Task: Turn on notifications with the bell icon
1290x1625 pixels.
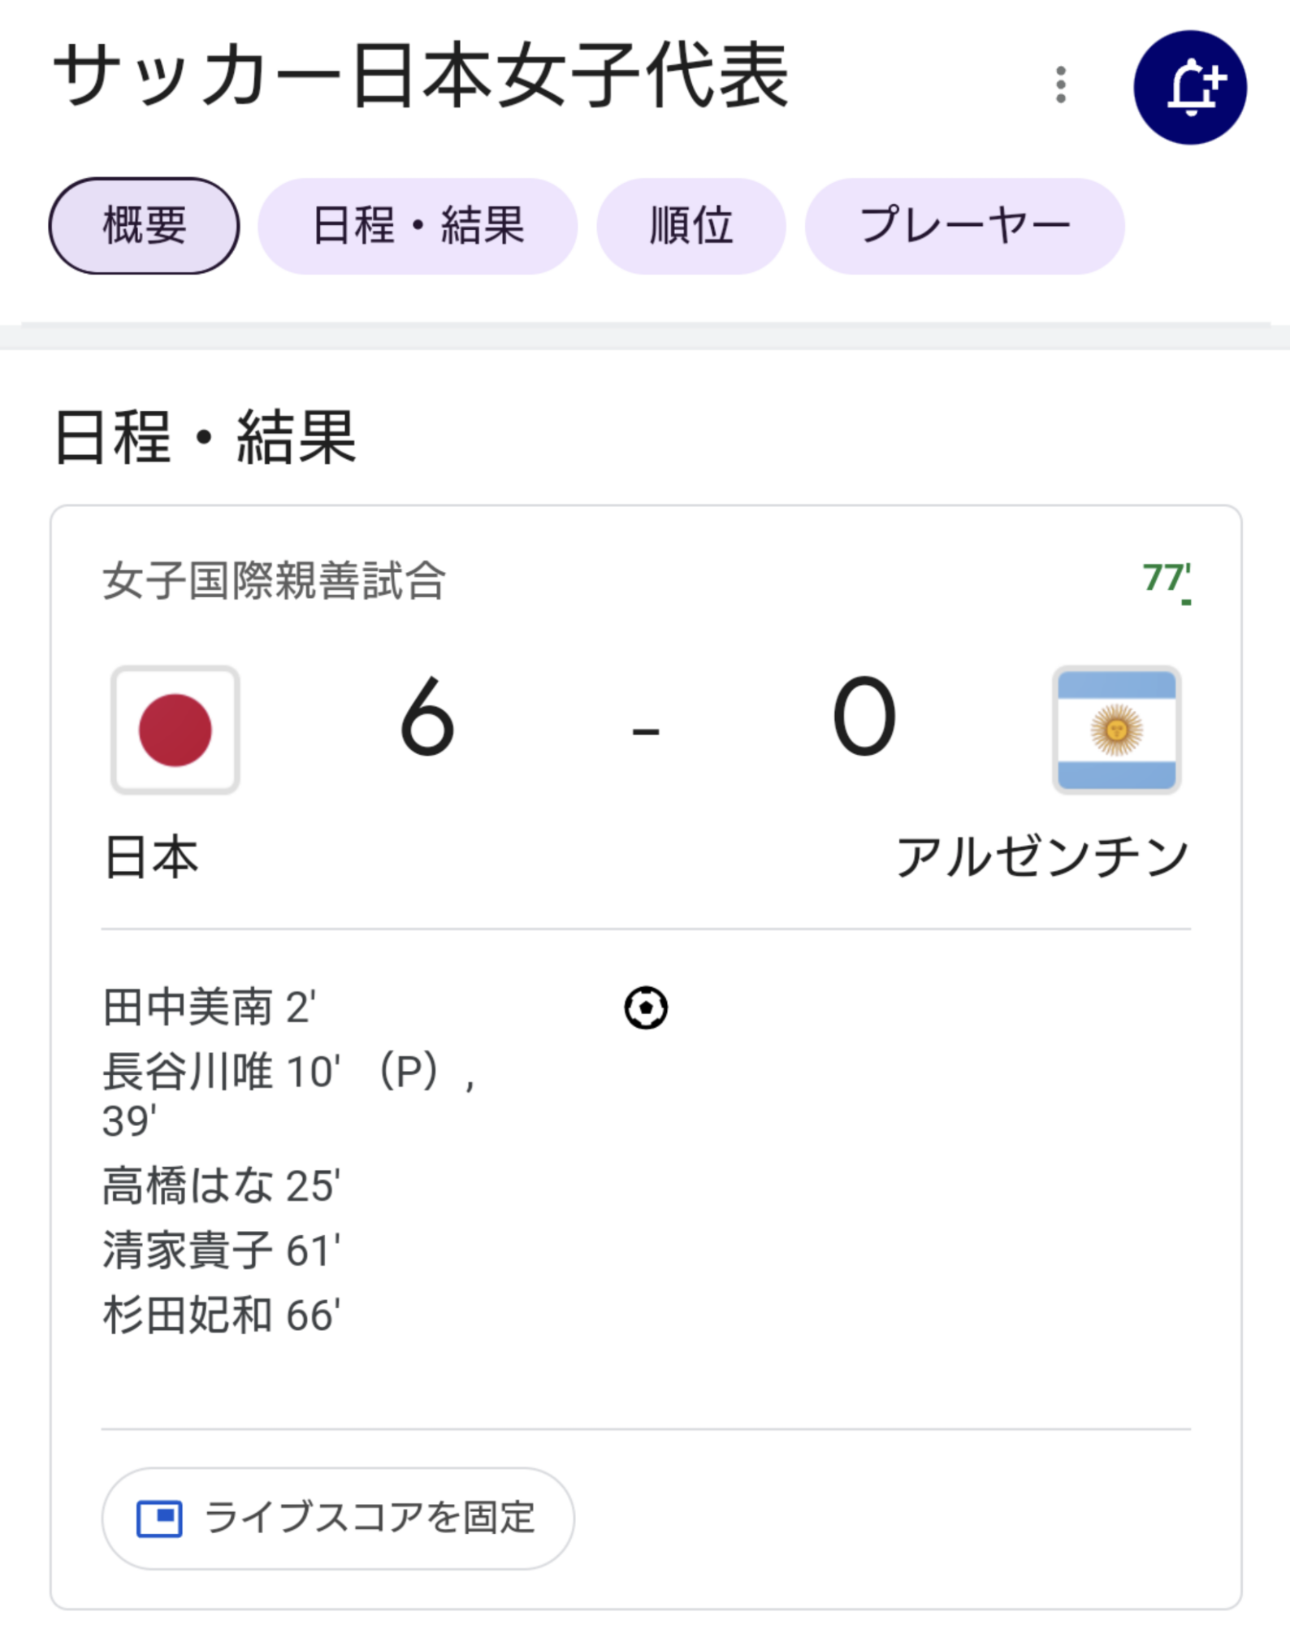Action: tap(1189, 87)
